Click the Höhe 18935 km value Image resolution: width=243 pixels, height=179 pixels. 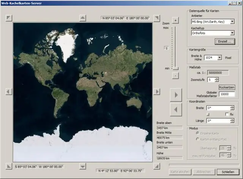[170, 158]
